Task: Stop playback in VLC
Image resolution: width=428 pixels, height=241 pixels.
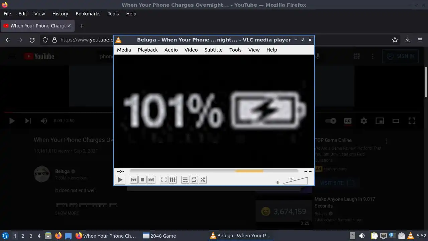Action: tap(142, 180)
